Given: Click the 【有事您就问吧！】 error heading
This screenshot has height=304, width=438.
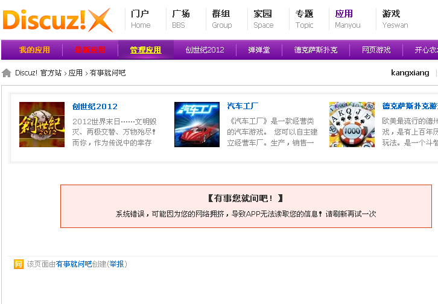Looking at the screenshot, I should click(246, 198).
